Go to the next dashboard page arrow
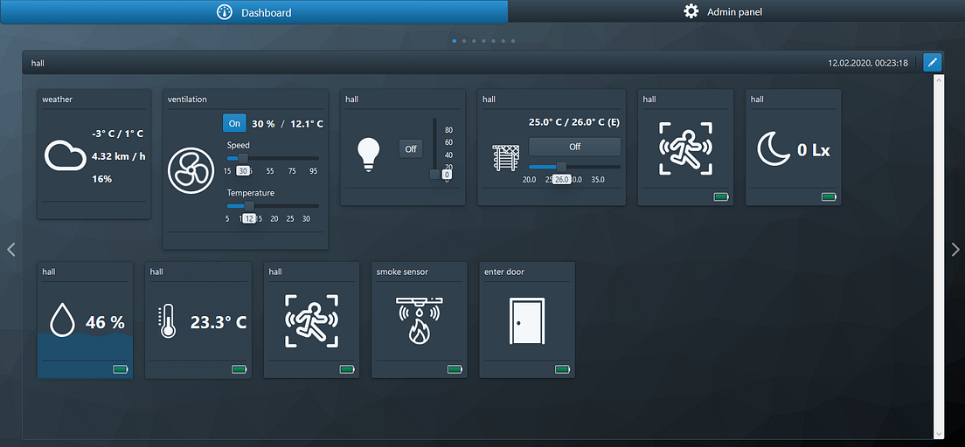965x447 pixels. tap(955, 250)
